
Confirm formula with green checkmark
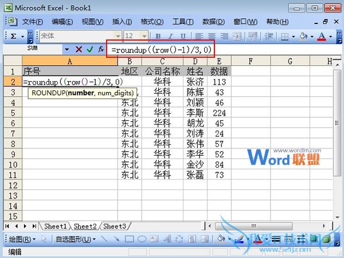[90, 49]
